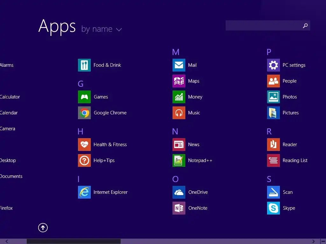Click the chevron next to 'by name'
326x244 pixels.
[x=119, y=30]
